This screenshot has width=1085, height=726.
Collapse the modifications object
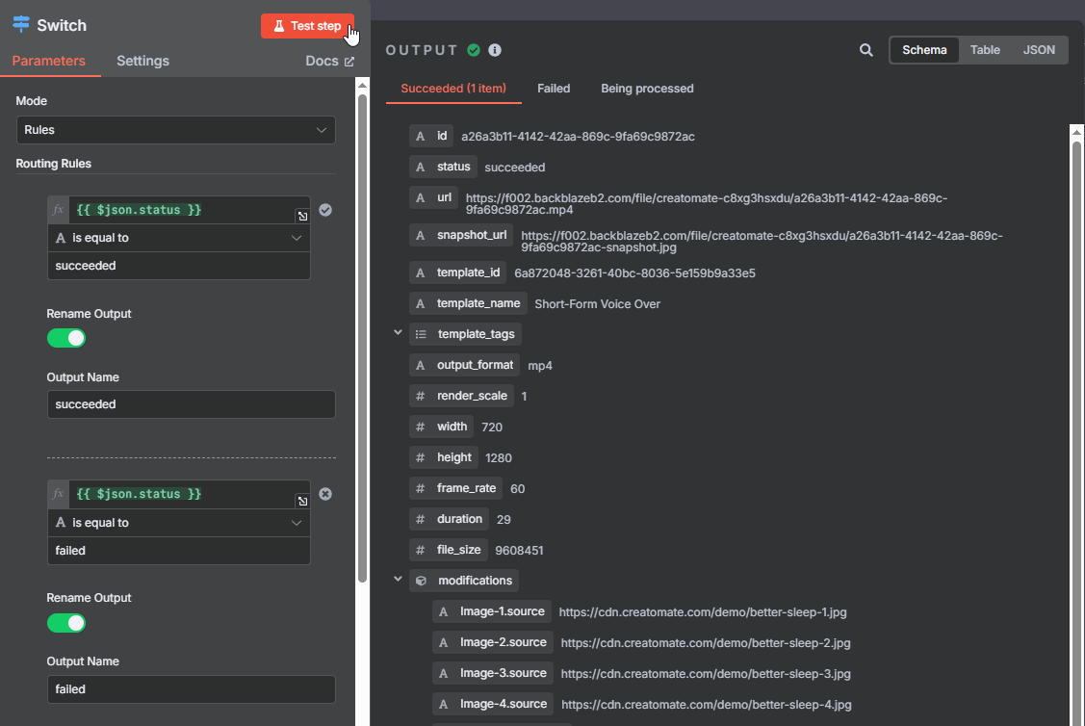click(398, 580)
